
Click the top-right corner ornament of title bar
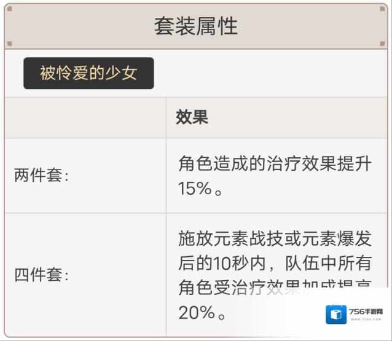pyautogui.click(x=382, y=9)
